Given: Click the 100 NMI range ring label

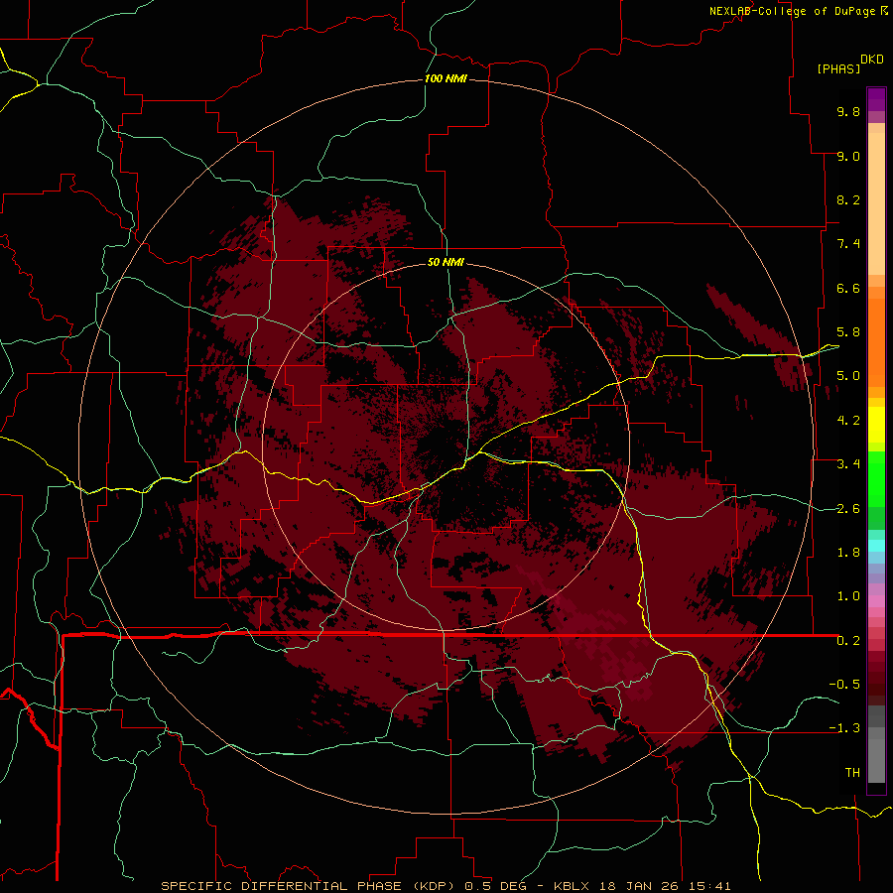Looking at the screenshot, I should (446, 78).
